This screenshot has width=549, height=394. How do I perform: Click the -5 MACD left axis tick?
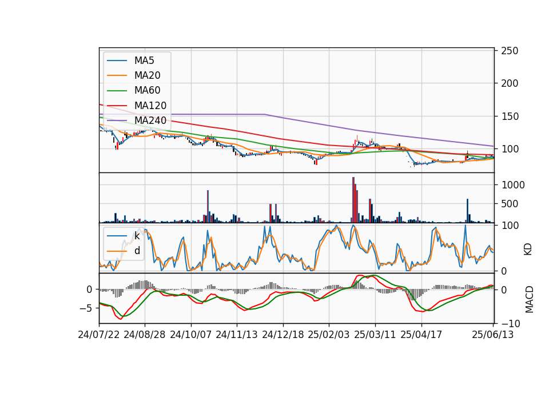pos(86,308)
